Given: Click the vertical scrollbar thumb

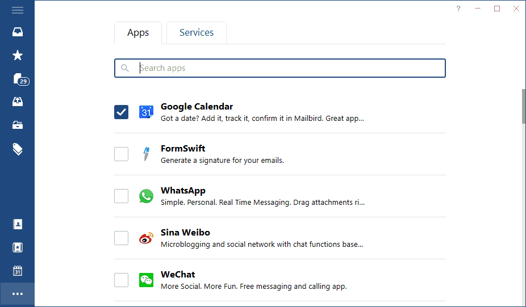Looking at the screenshot, I should (x=523, y=106).
